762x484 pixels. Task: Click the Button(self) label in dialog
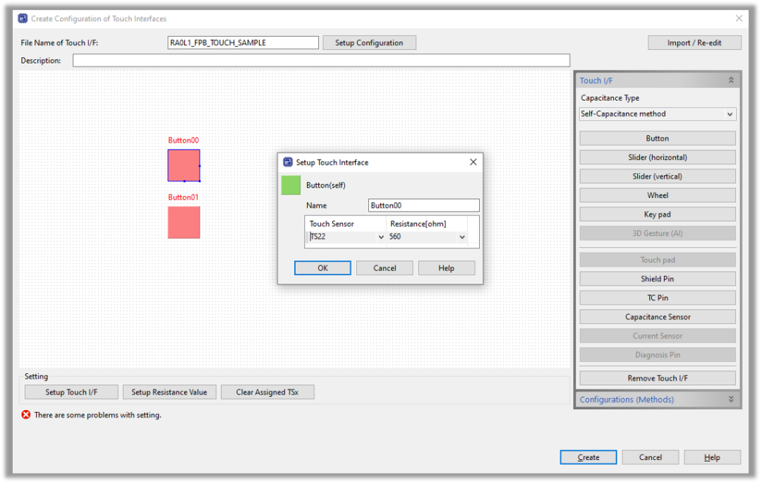tap(325, 185)
